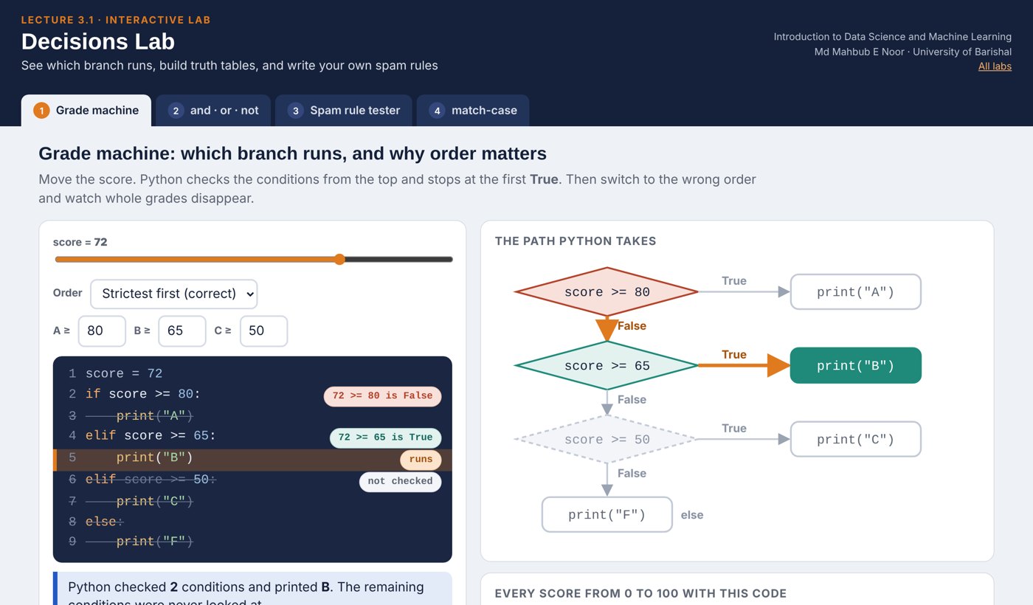Click the struck-through 'else:' code line
1033x605 pixels.
click(105, 522)
